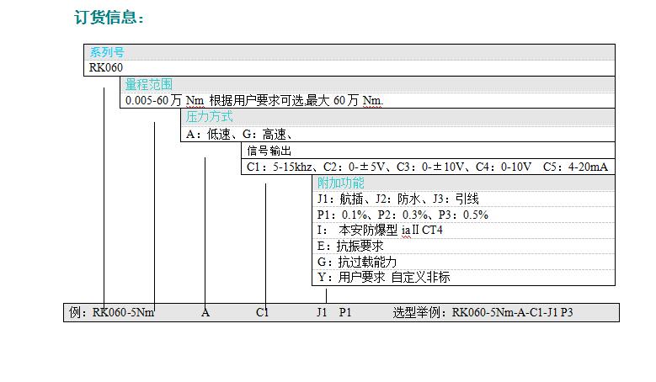656x382 pixels.
Task: Click the P1: 0.1% accuracy options row
Action: (402, 215)
